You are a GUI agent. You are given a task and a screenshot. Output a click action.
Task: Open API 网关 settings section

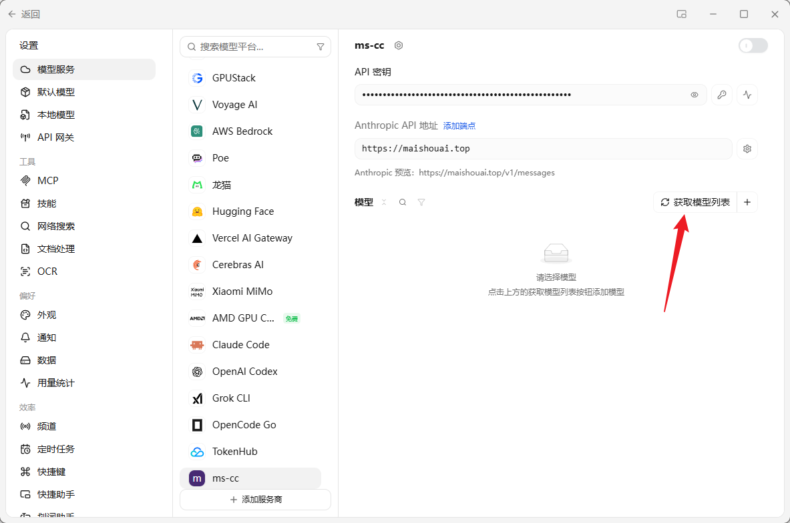pos(84,137)
